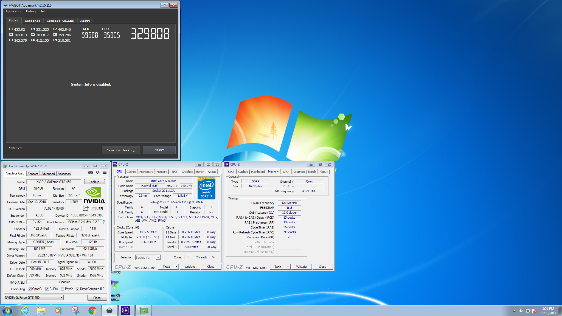Screen dimensions: 562x316
Task: Open Debug menu in Aquamark
Action: point(31,11)
